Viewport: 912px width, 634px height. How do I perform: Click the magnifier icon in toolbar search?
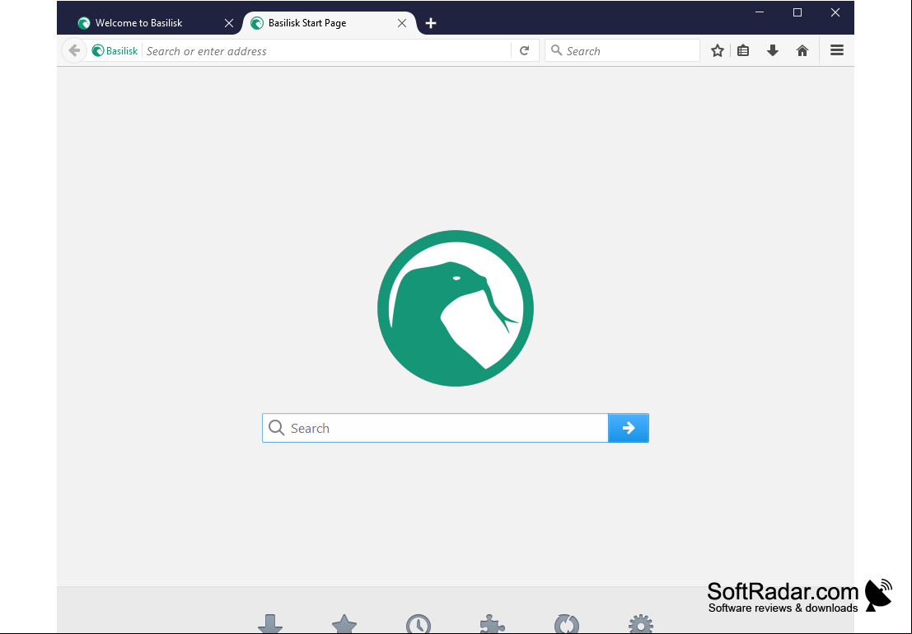pos(557,50)
